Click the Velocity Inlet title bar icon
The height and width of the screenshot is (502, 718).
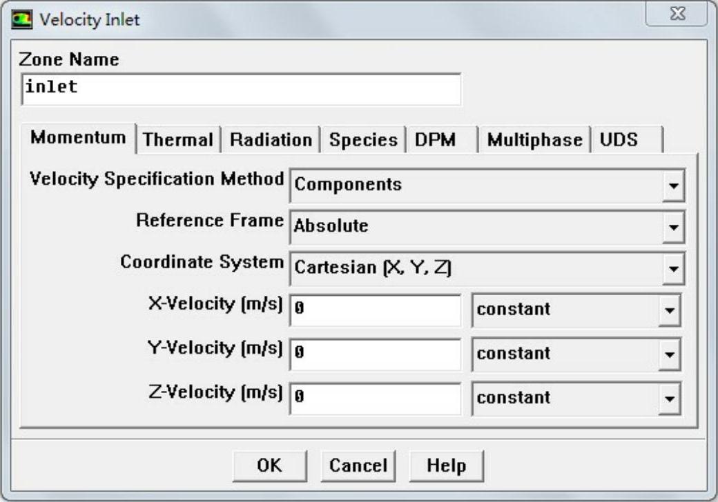click(23, 19)
